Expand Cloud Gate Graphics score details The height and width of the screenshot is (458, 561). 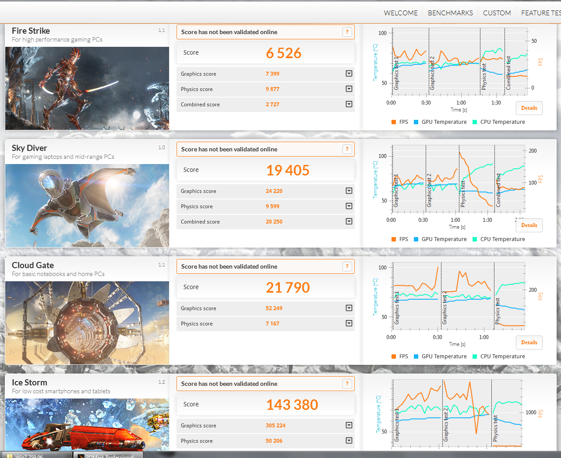click(x=349, y=308)
